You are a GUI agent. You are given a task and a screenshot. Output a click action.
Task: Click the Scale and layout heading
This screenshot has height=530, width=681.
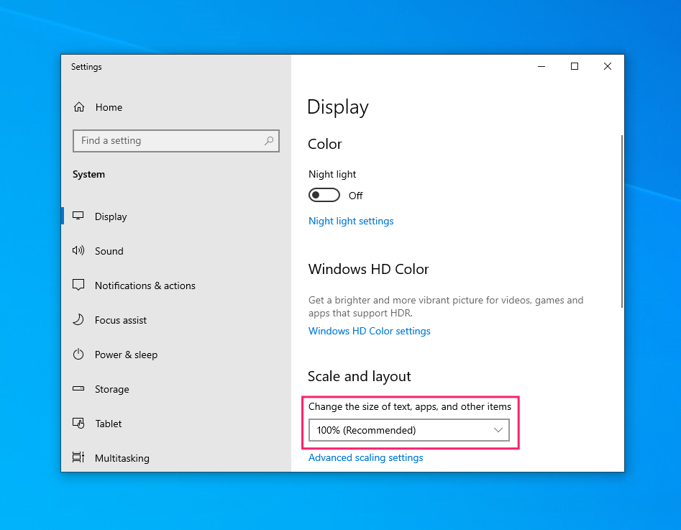(x=359, y=376)
